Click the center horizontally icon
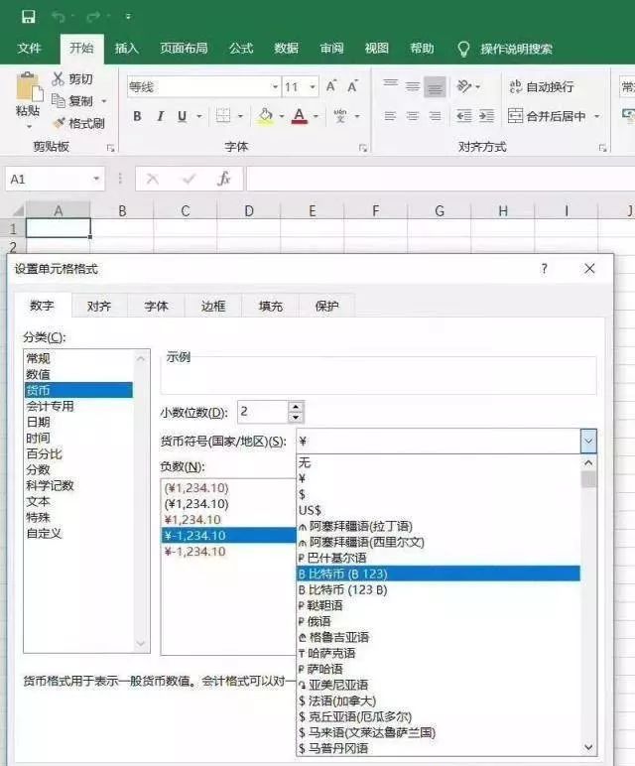Image resolution: width=635 pixels, height=766 pixels. [413, 116]
